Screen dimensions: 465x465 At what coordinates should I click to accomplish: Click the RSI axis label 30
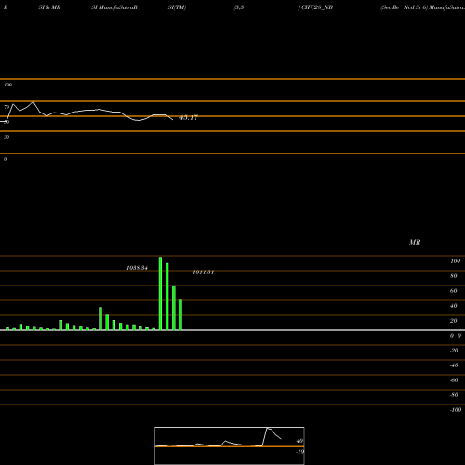coord(7,137)
